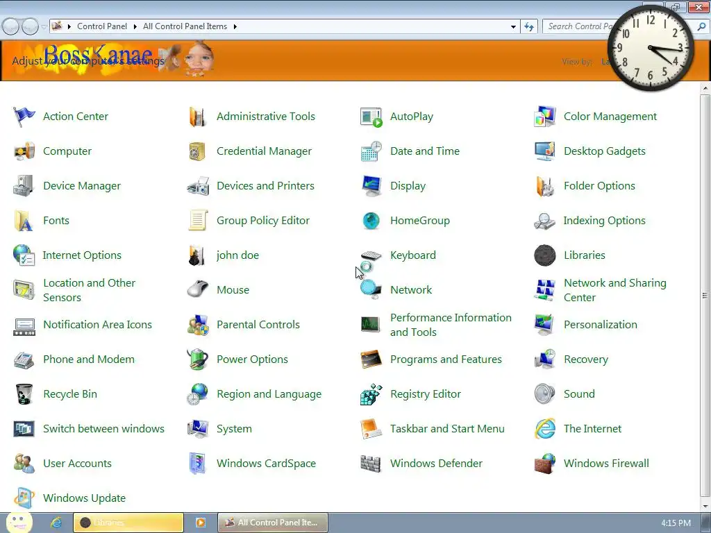
Task: Click the Date and Time calendar icon
Action: pyautogui.click(x=371, y=151)
